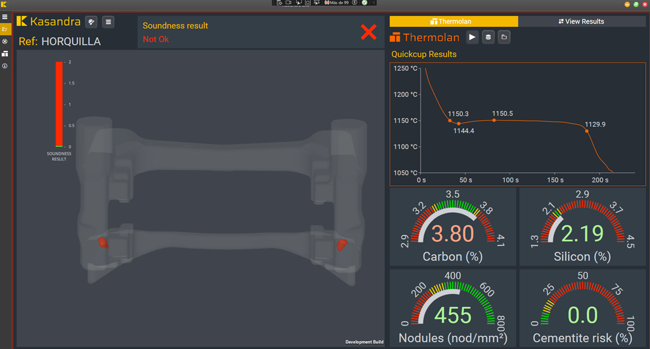Click the left red defect on the model
The height and width of the screenshot is (349, 650).
104,243
